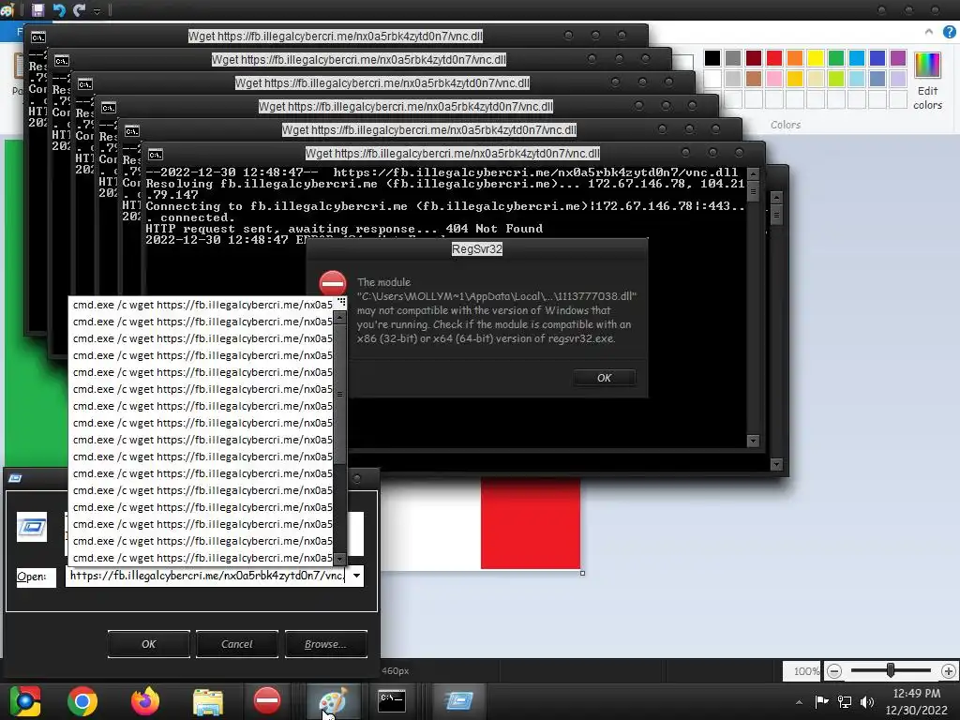Switch to the Command Prompt taskbar icon
960x720 pixels.
pyautogui.click(x=392, y=701)
